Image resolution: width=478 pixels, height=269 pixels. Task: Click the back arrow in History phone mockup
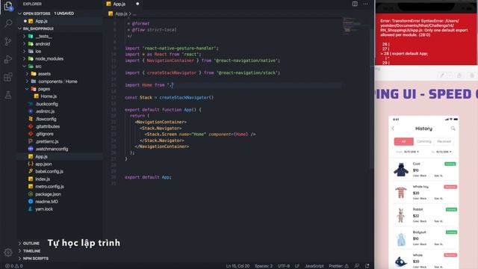(x=394, y=129)
